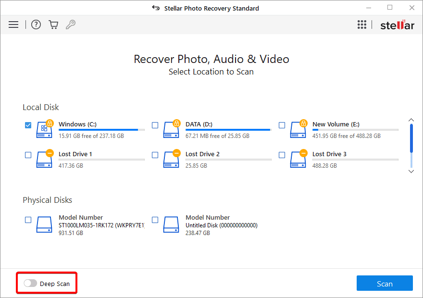Click the ST1000LM035 physical disk icon

(44, 224)
